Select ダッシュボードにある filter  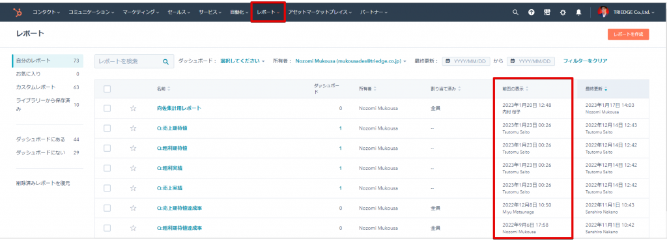[48, 139]
